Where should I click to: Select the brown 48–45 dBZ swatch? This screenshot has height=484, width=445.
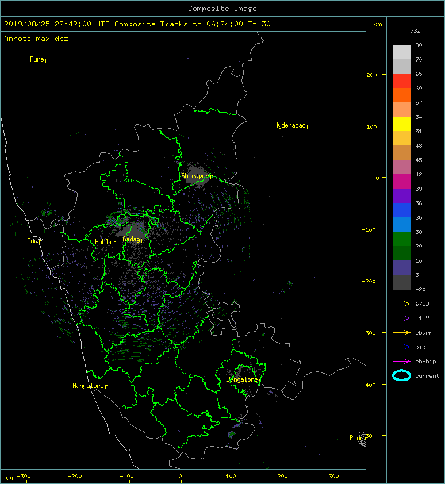[x=401, y=153]
